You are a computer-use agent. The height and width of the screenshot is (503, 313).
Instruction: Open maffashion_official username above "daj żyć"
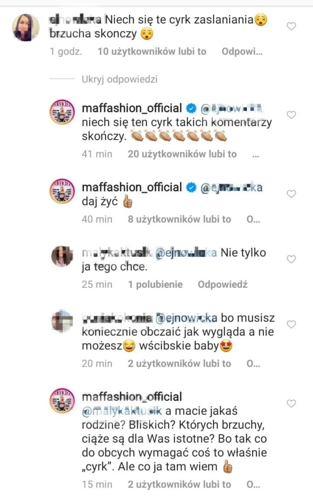click(x=132, y=187)
